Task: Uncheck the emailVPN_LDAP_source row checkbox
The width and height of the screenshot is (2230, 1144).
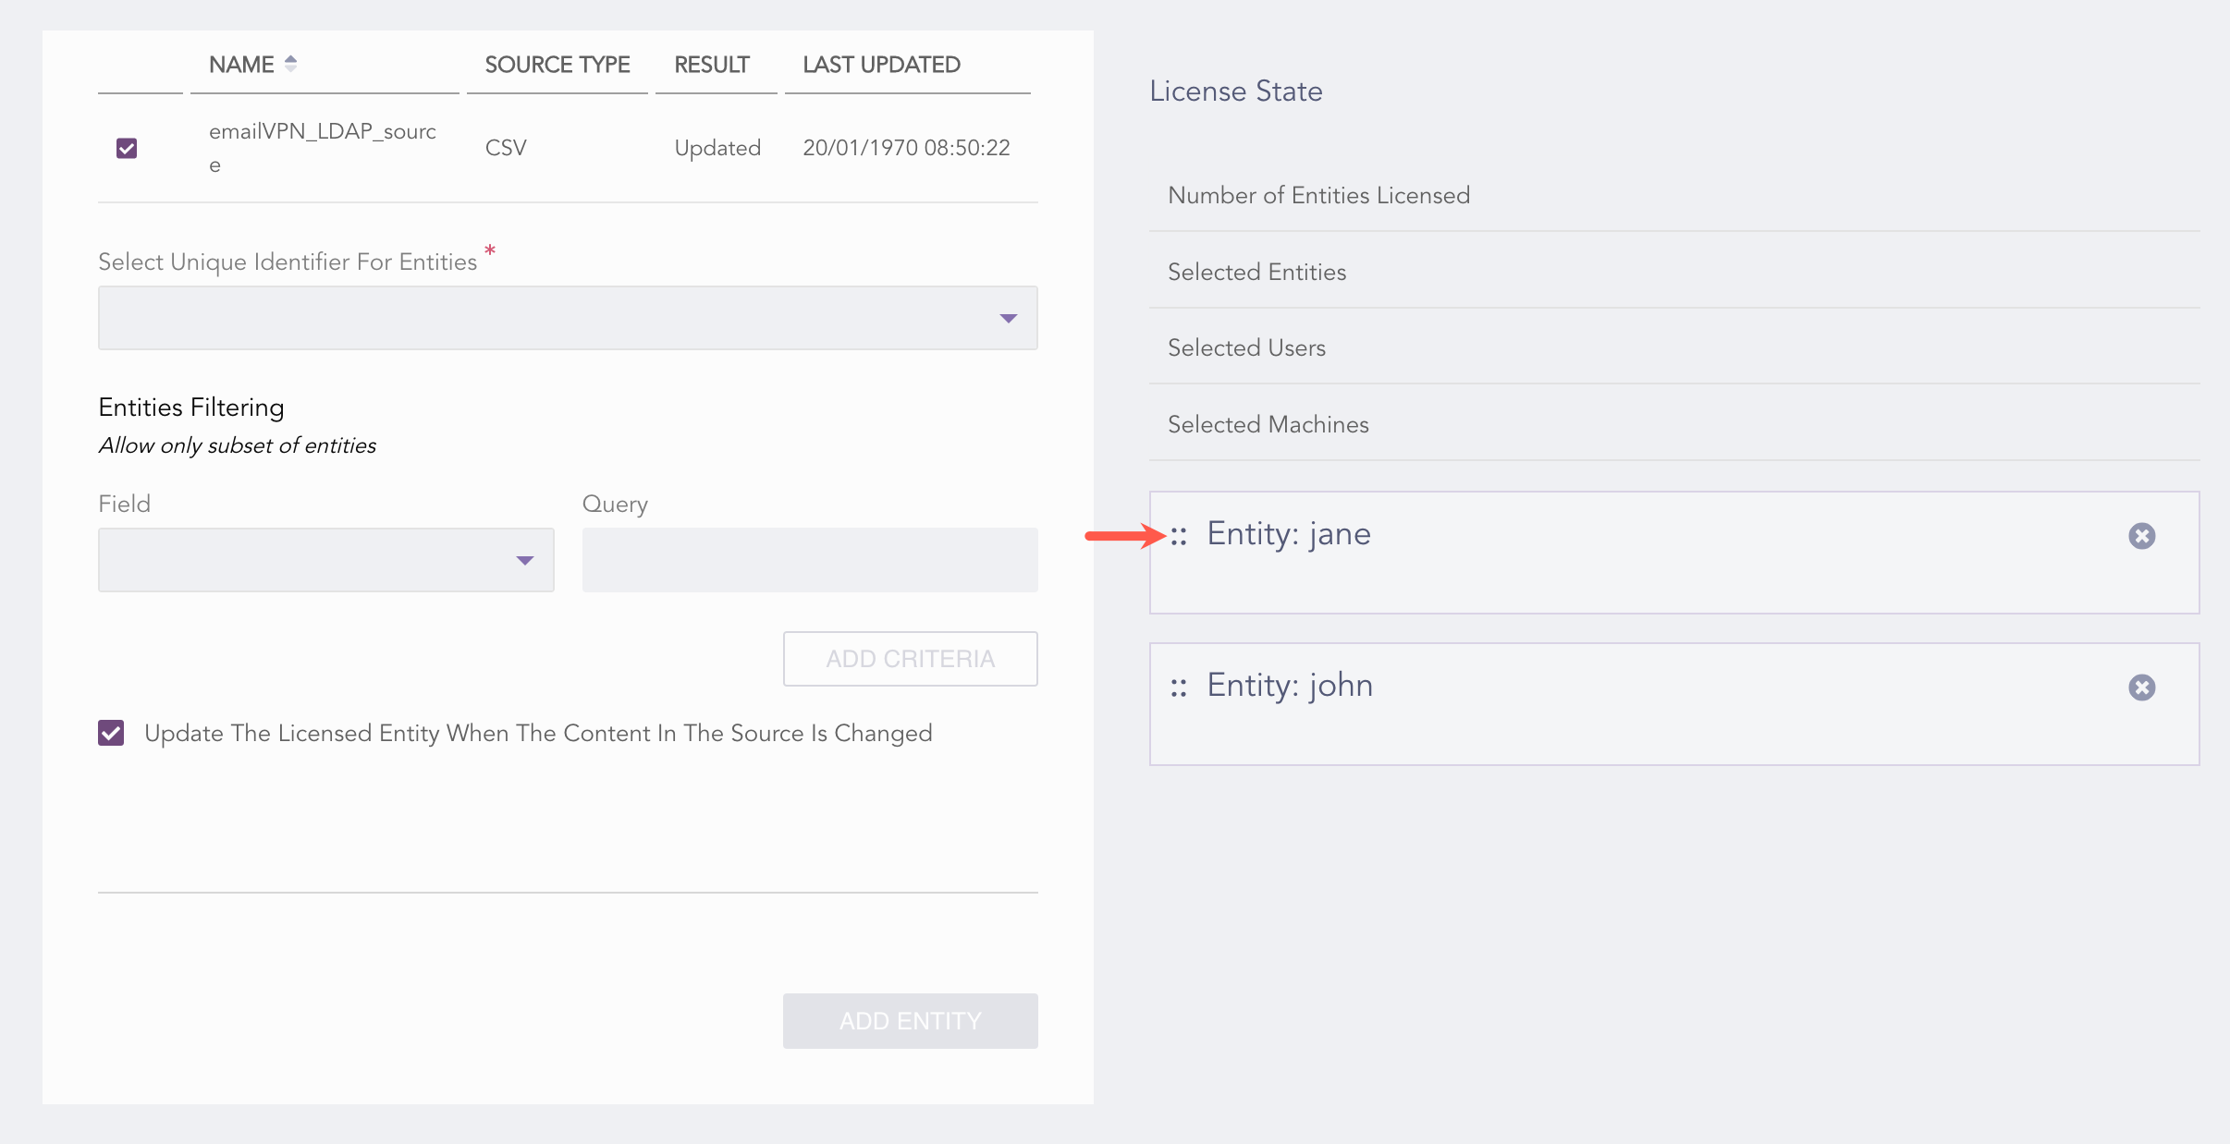Action: pyautogui.click(x=127, y=148)
